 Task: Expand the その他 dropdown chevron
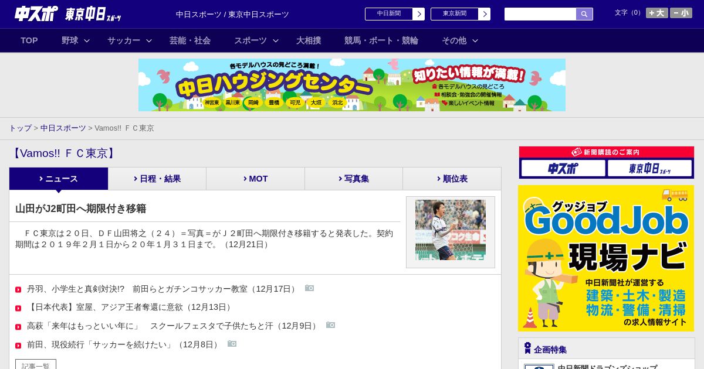pyautogui.click(x=475, y=40)
